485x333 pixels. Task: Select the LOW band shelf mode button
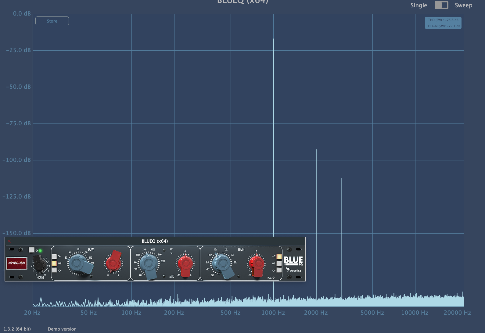tap(54, 256)
